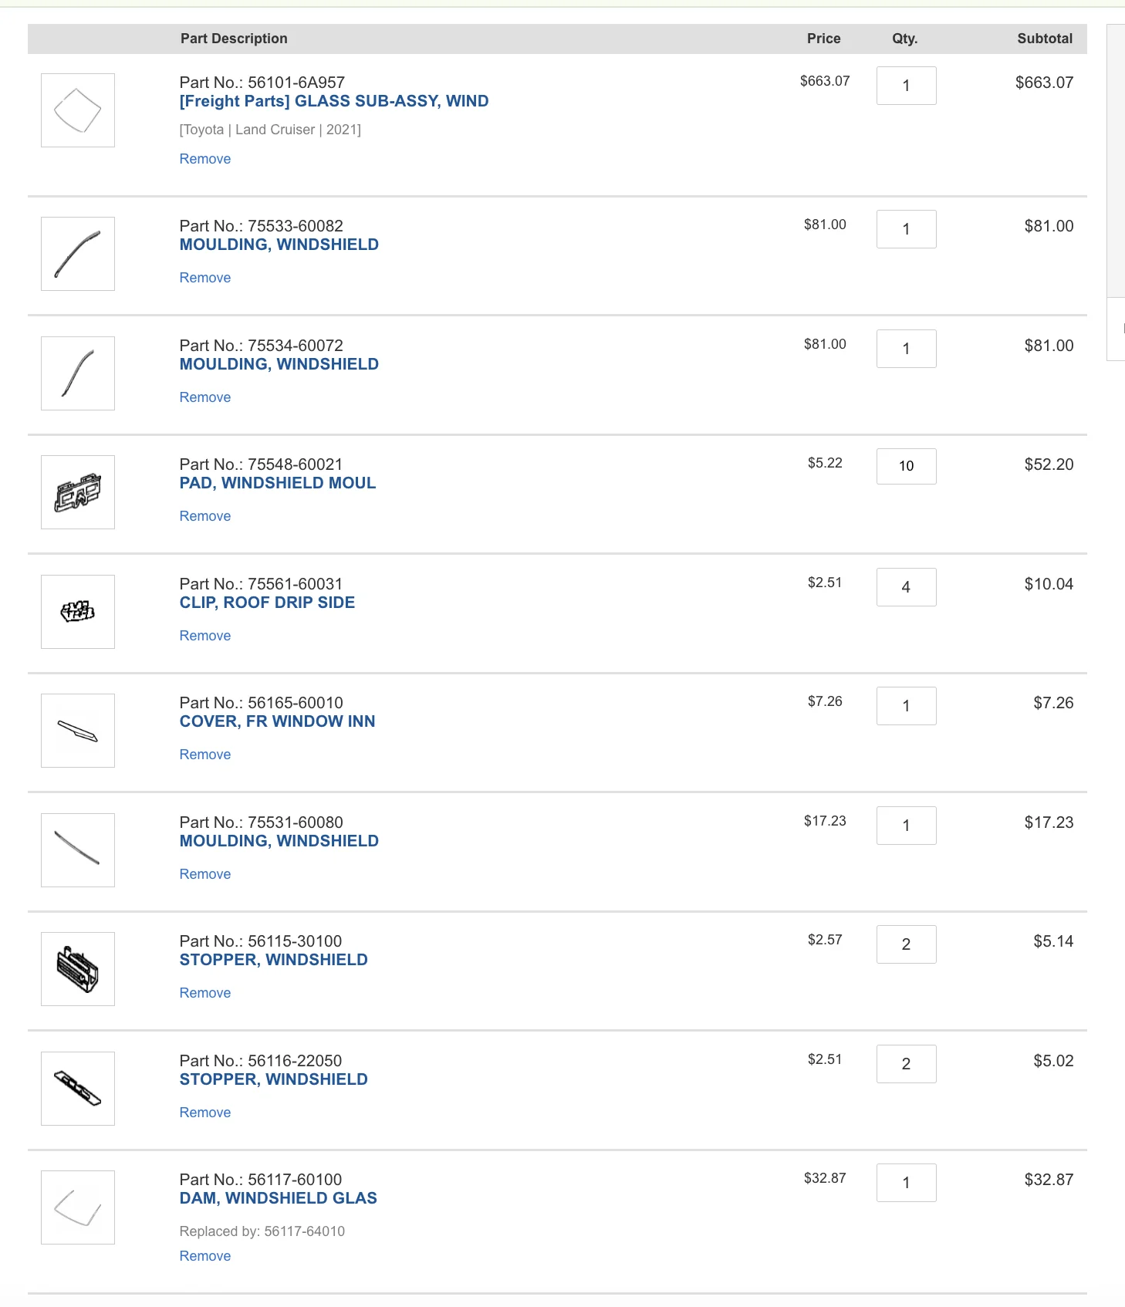1125x1307 pixels.
Task: Remove the 56116-22050 stopper from cart
Action: (205, 1113)
